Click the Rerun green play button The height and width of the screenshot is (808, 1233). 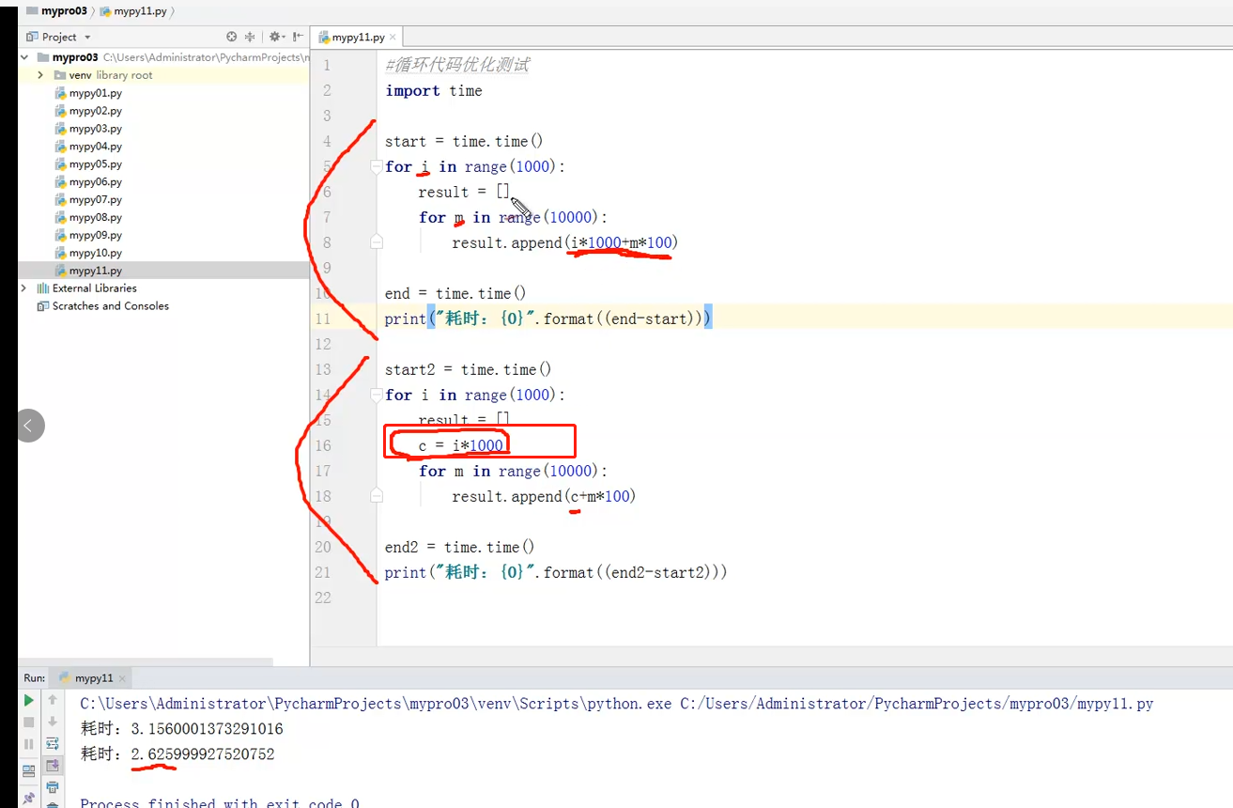28,700
